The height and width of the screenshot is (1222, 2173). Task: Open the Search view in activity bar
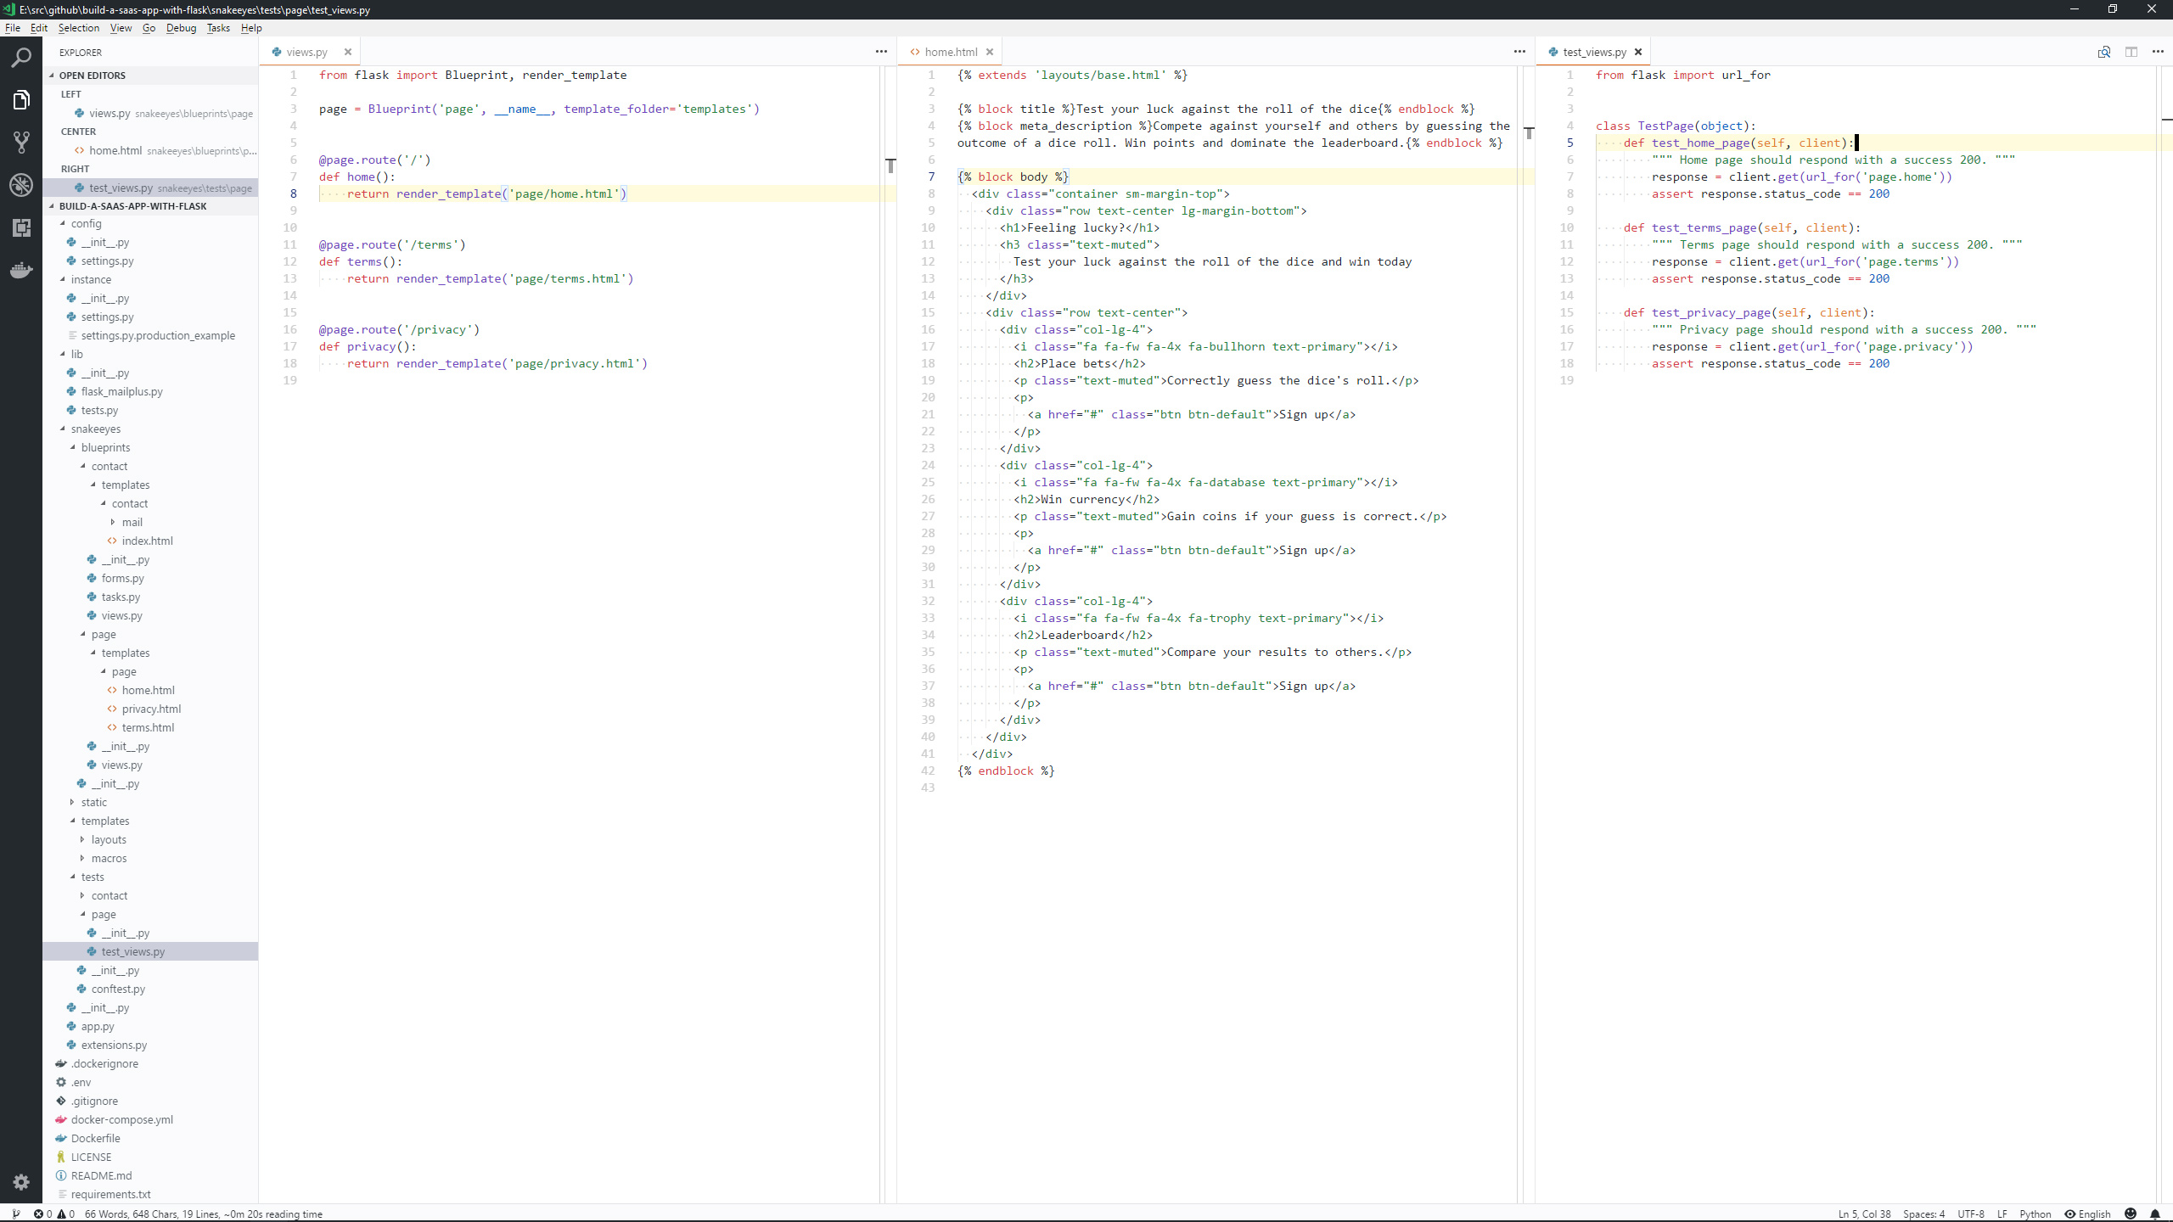coord(21,58)
